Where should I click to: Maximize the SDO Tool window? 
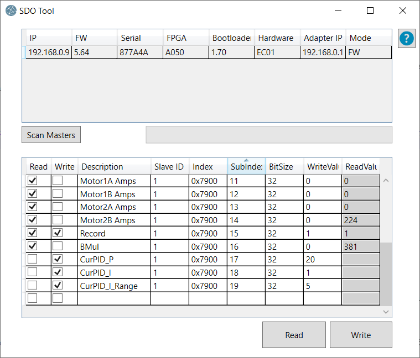(370, 10)
